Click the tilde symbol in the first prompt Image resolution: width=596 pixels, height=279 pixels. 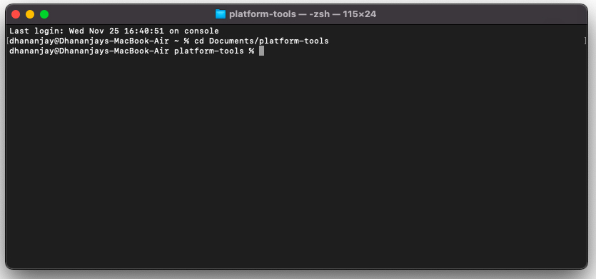(176, 41)
